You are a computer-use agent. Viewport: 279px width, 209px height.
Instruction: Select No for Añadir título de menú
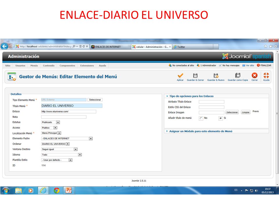(201, 118)
